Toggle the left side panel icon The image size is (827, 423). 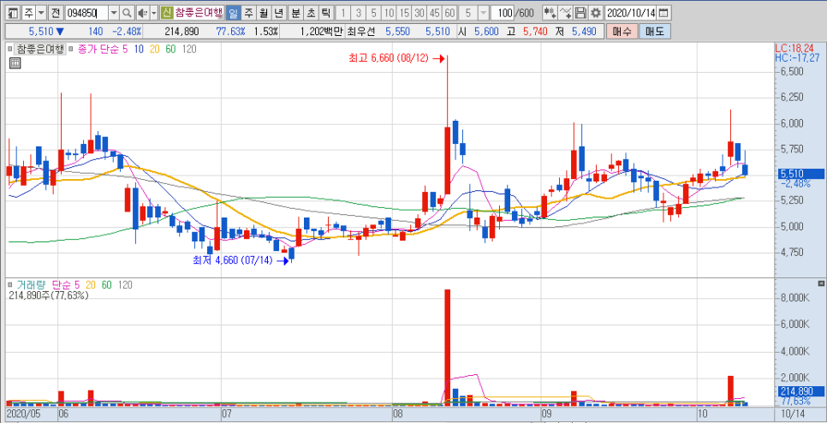[15, 13]
